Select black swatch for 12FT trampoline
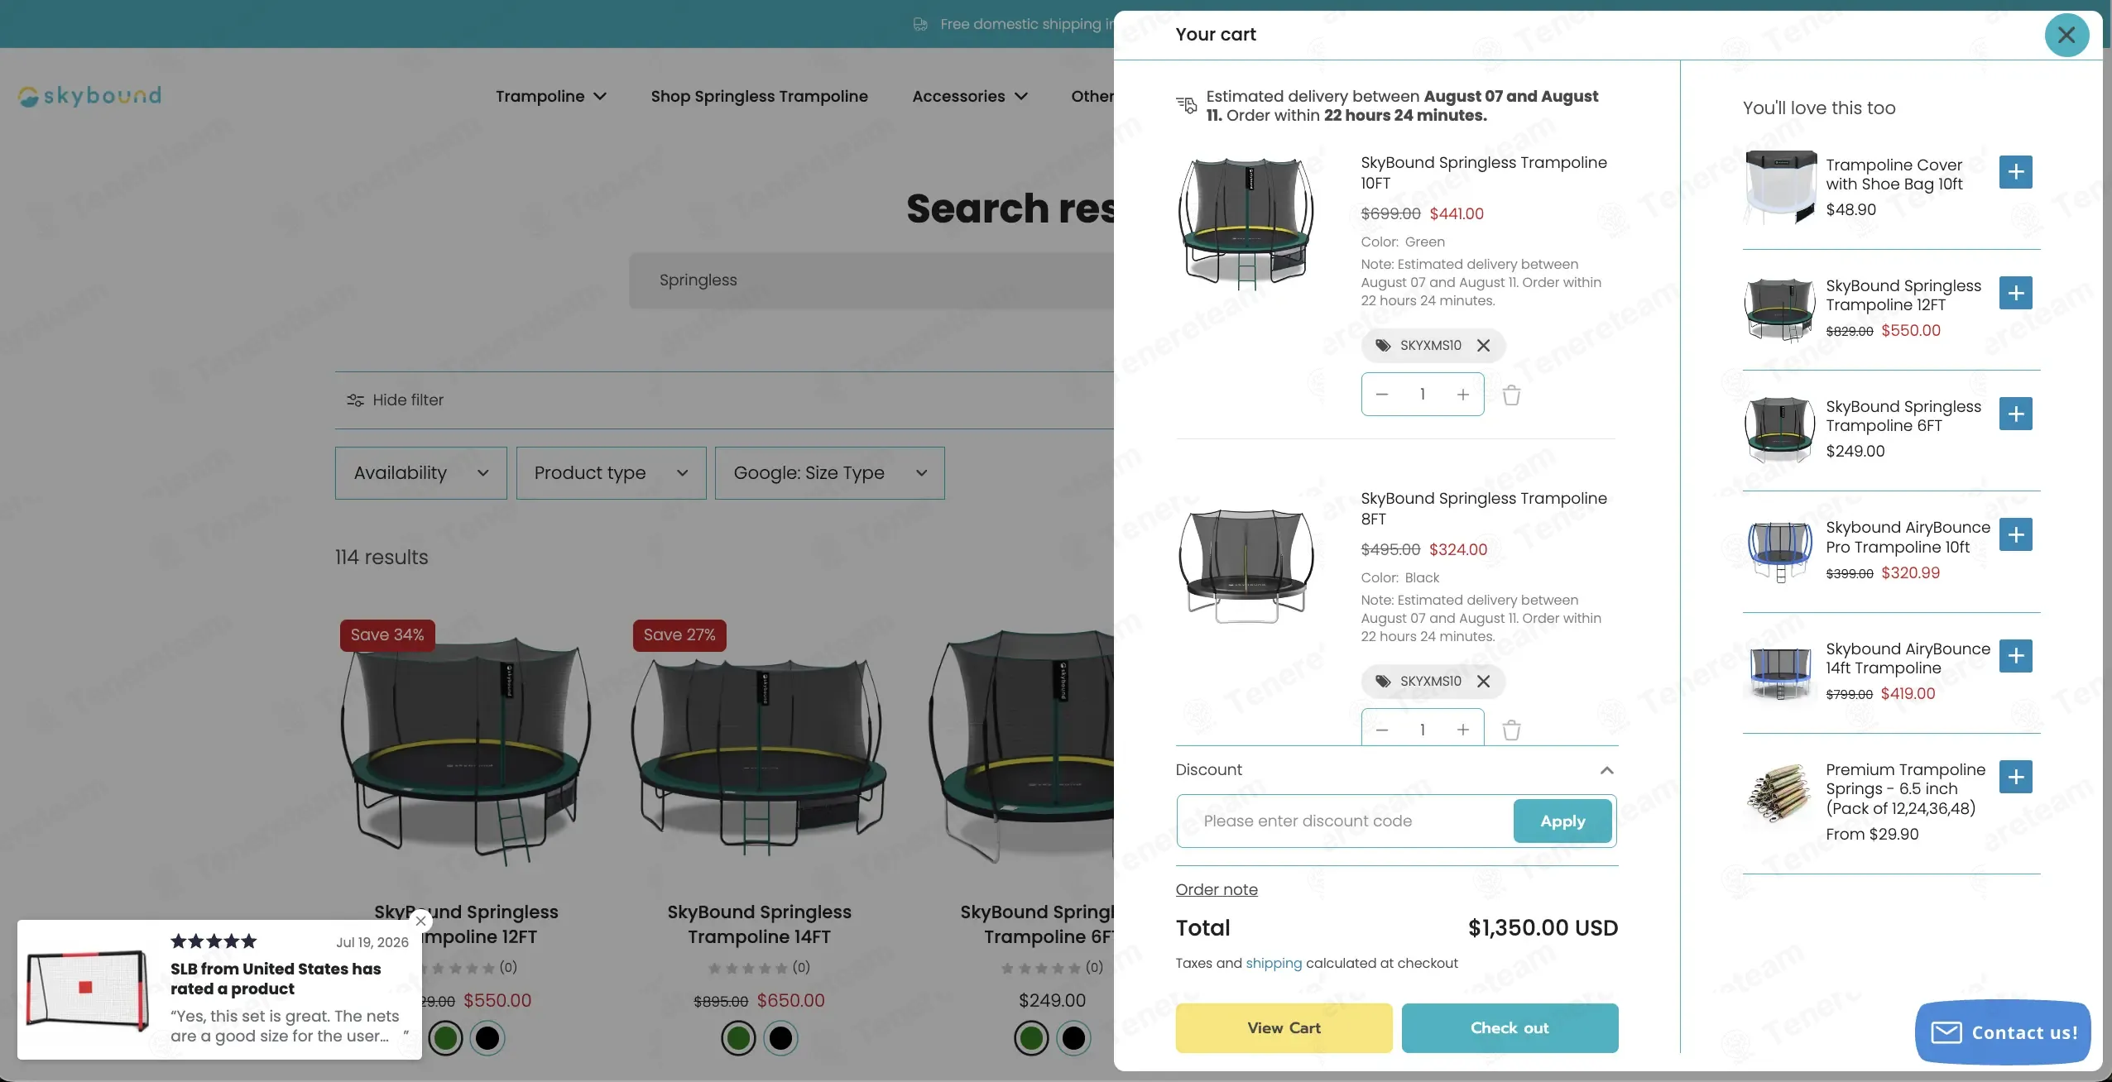The height and width of the screenshot is (1082, 2112). coord(487,1038)
